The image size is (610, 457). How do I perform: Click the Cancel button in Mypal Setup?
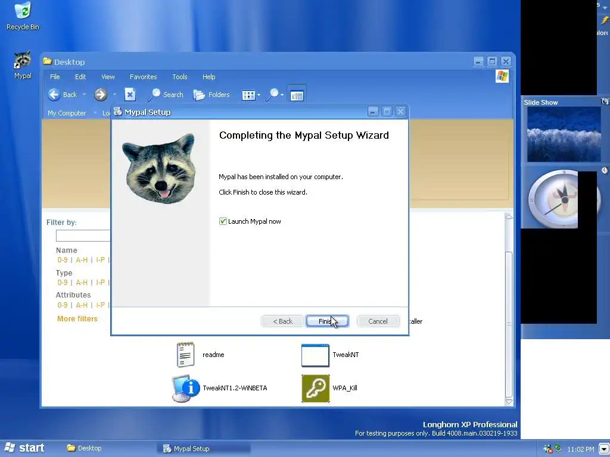point(378,321)
